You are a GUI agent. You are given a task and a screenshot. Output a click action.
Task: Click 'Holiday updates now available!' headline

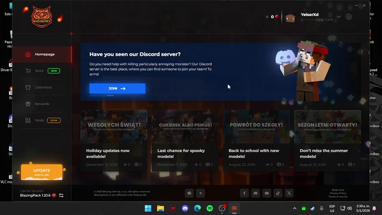tap(108, 153)
